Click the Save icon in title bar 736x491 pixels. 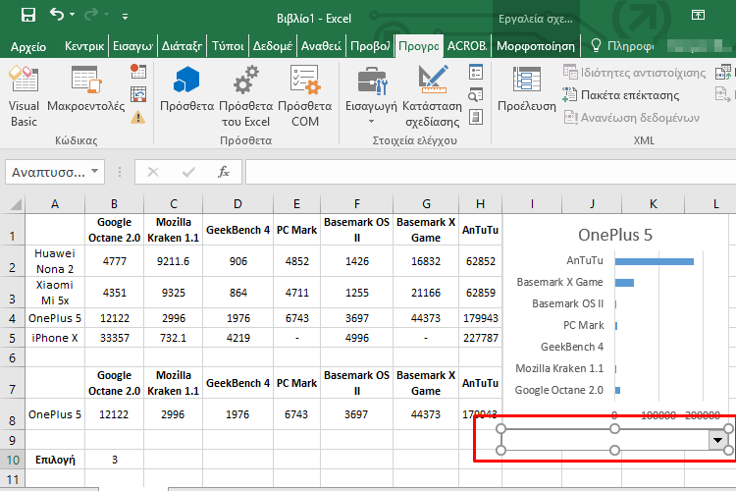(x=28, y=15)
